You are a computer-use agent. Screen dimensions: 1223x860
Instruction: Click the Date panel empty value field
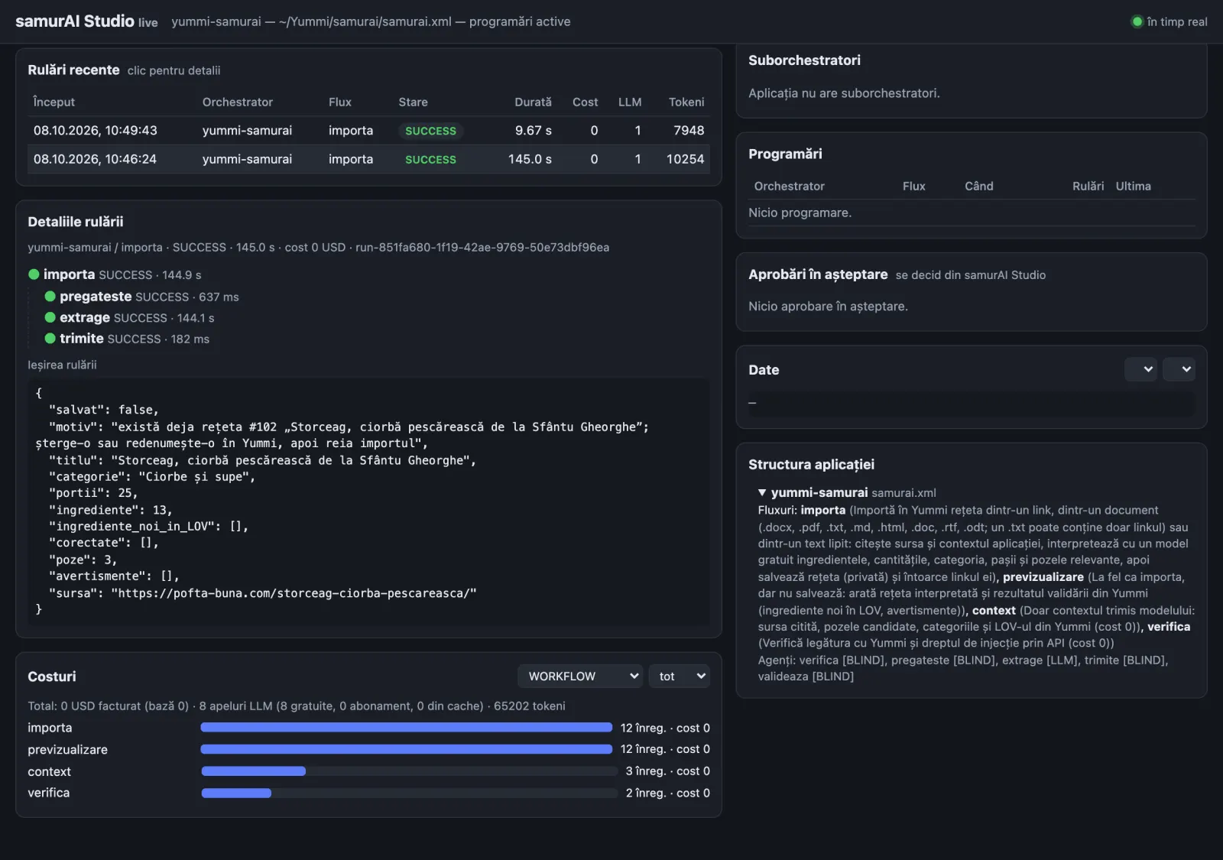point(971,403)
